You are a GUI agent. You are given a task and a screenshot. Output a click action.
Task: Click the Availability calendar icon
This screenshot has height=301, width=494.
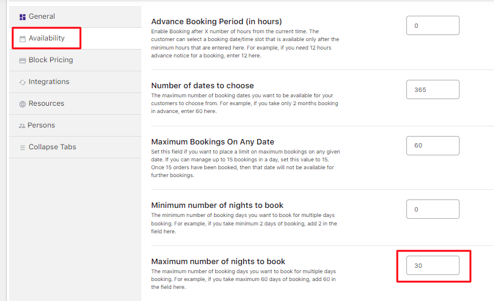coord(22,39)
